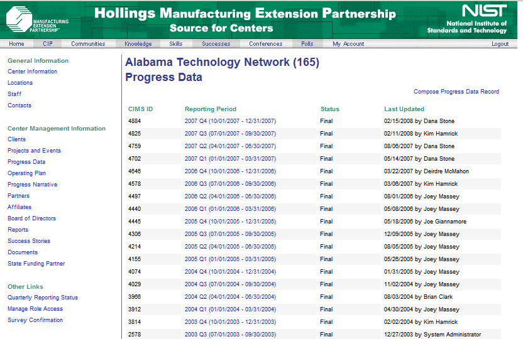The height and width of the screenshot is (339, 523).
Task: Open Board of Directors page
Action: (31, 218)
